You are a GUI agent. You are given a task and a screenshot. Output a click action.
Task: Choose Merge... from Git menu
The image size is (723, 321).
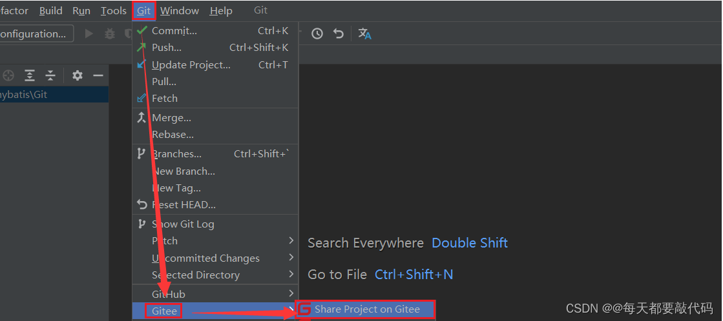(215, 118)
